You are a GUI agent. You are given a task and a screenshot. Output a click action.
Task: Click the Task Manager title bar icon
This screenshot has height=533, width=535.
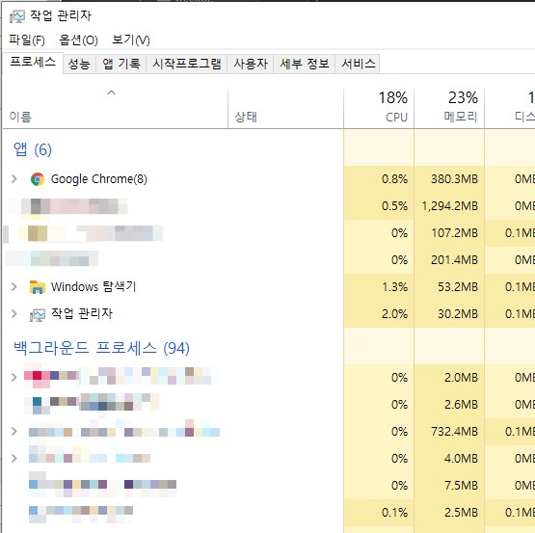pyautogui.click(x=17, y=16)
